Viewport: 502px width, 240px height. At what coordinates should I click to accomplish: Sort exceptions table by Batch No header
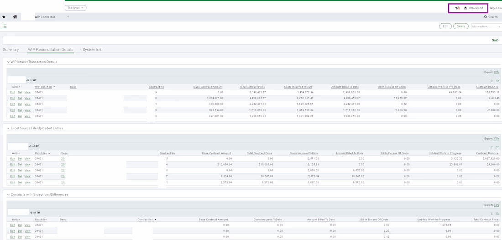[41, 219]
